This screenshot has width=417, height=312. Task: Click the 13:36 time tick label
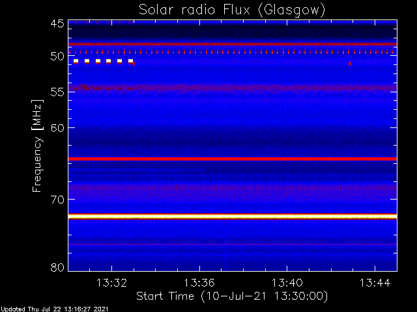tap(199, 283)
